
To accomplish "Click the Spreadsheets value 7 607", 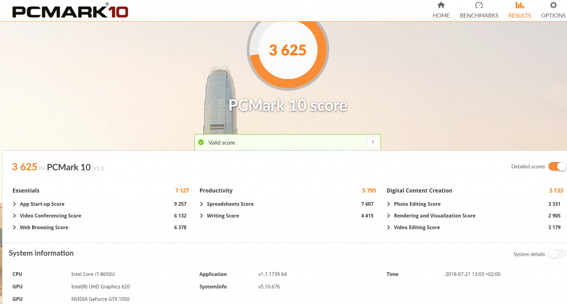I will (367, 204).
